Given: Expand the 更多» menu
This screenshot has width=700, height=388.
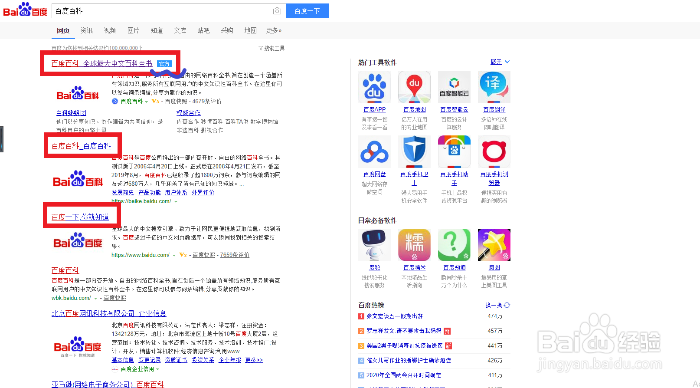Looking at the screenshot, I should 274,30.
